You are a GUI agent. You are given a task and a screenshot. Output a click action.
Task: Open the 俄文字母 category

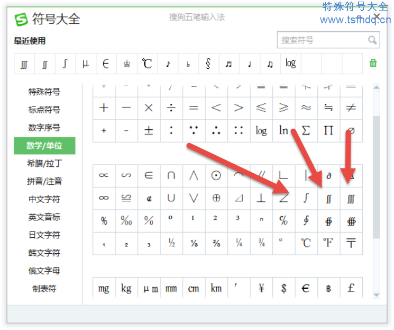tap(44, 271)
